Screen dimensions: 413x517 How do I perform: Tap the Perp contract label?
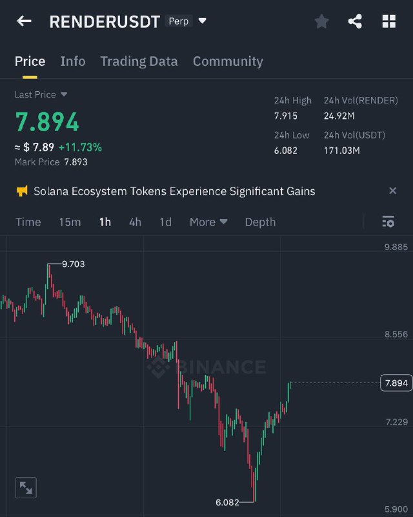tap(179, 21)
